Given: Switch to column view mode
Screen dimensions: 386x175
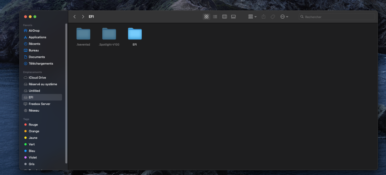Looking at the screenshot, I should coord(224,17).
